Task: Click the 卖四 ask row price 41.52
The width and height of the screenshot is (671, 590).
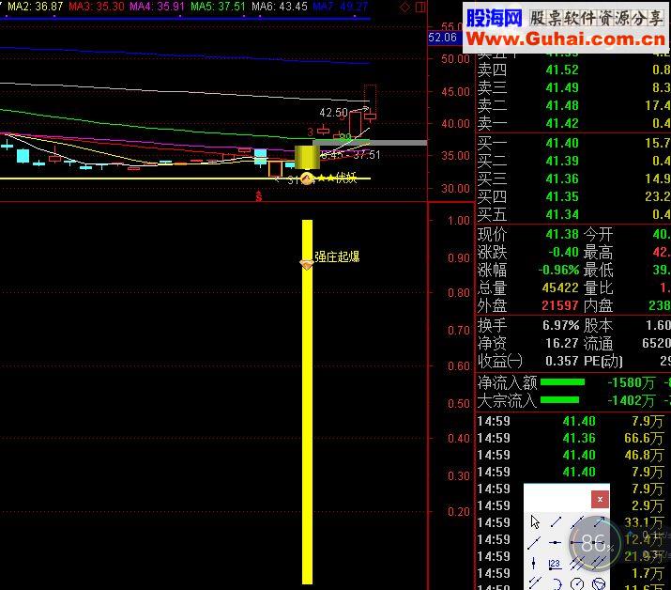Action: click(x=562, y=70)
